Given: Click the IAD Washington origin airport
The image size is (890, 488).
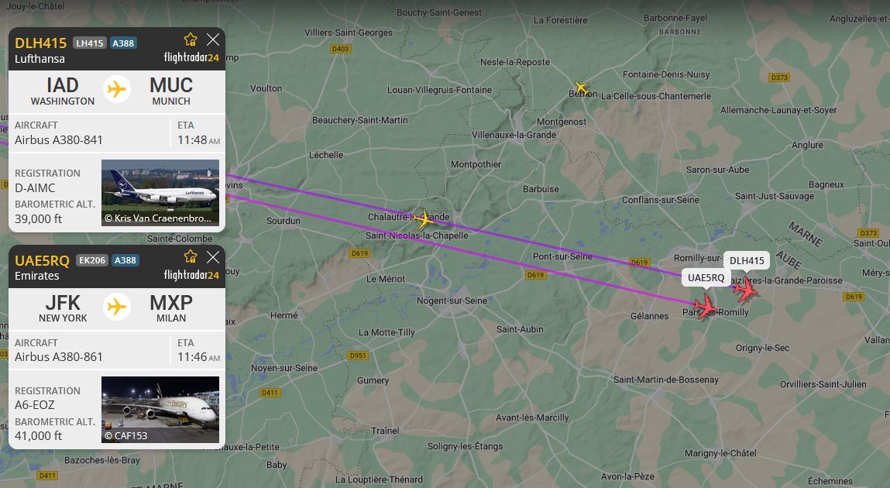Looking at the screenshot, I should point(63,91).
